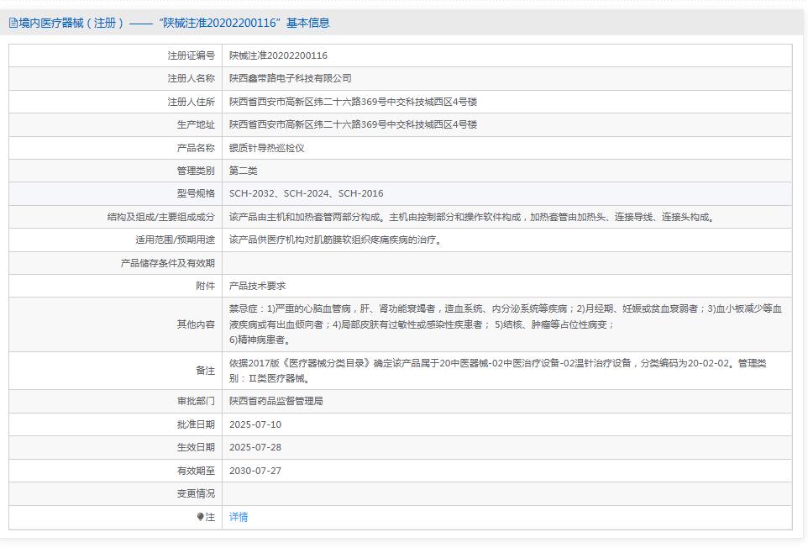The height and width of the screenshot is (548, 808).
Task: Click the 生效日期 date 2025-07-28
Action: tap(254, 447)
